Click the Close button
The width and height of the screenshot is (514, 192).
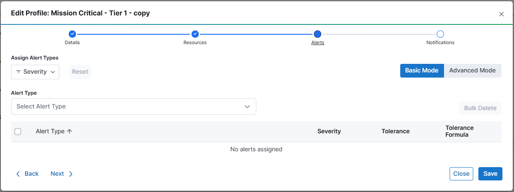461,174
